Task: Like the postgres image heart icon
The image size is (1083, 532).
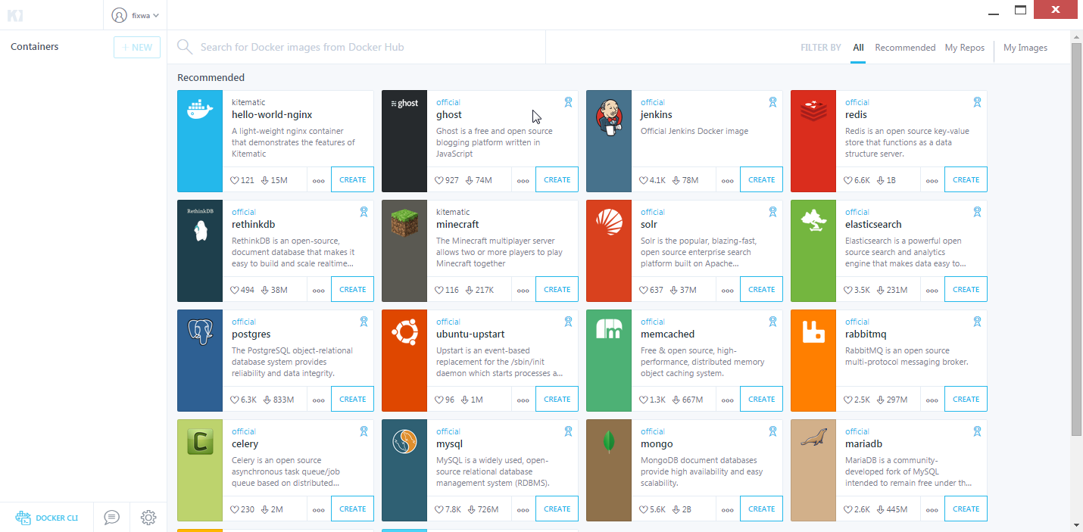Action: point(235,400)
